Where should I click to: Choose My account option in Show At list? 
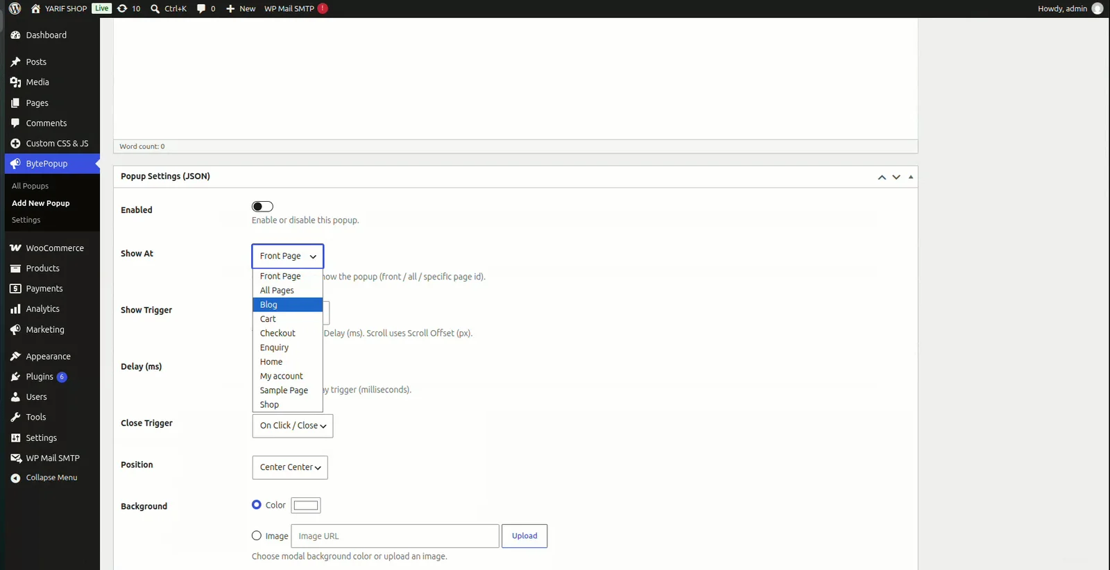pyautogui.click(x=288, y=376)
